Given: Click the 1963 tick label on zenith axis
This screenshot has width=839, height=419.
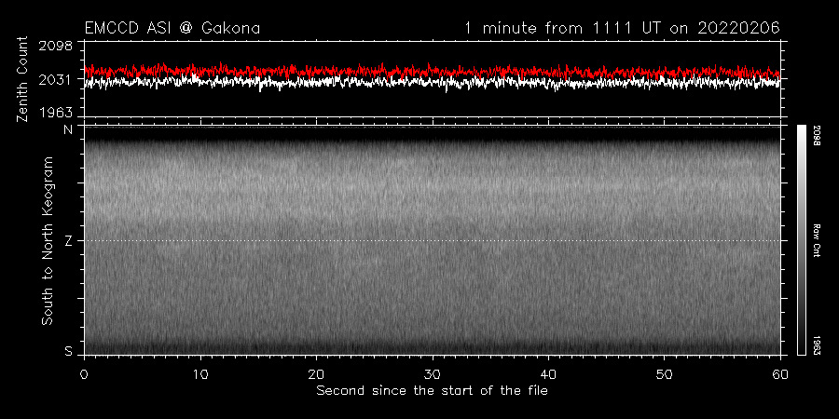Looking at the screenshot, I should 56,113.
